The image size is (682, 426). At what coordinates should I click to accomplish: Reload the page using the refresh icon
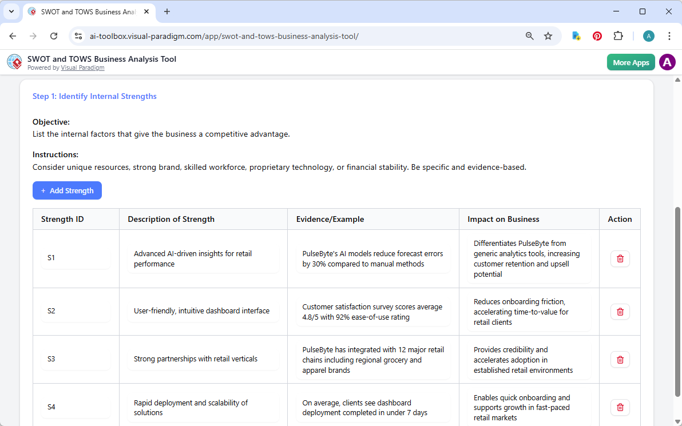pyautogui.click(x=54, y=35)
